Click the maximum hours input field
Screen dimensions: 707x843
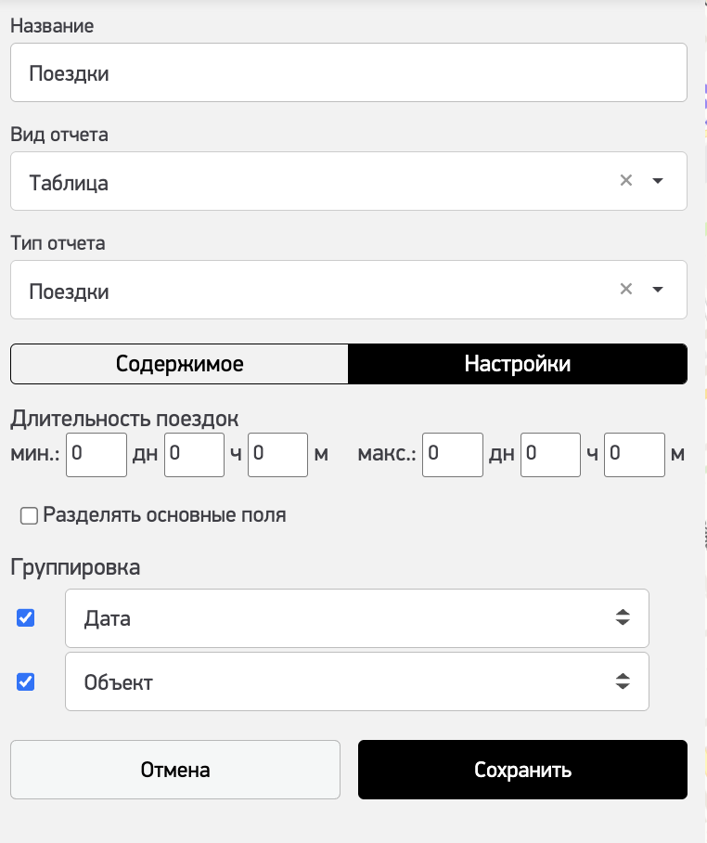pyautogui.click(x=550, y=455)
